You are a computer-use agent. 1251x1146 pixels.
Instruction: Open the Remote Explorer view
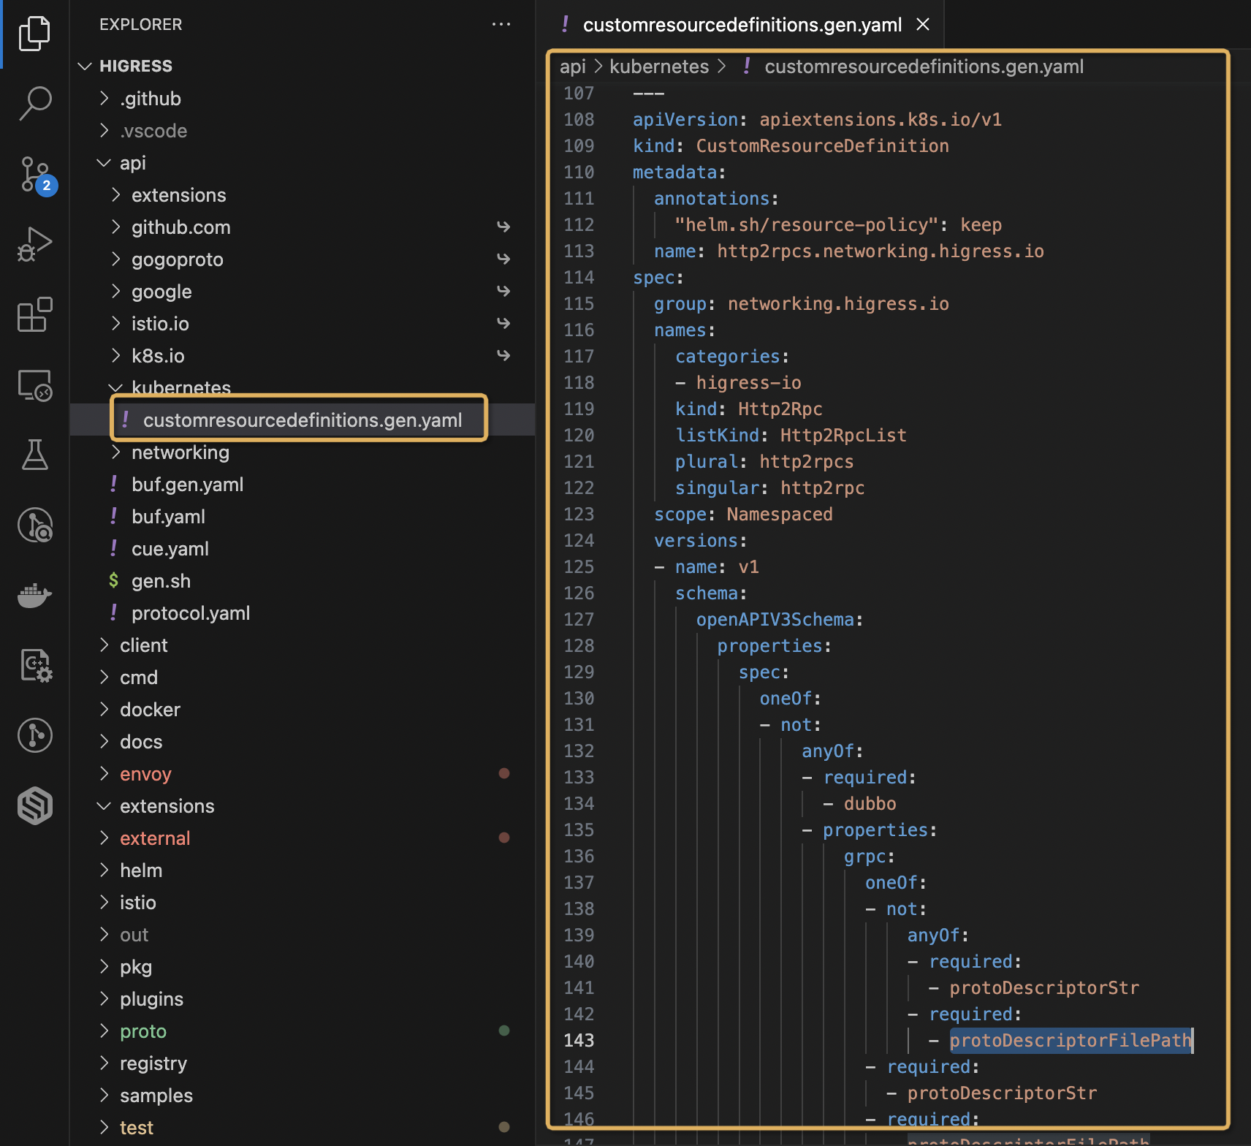pos(34,385)
